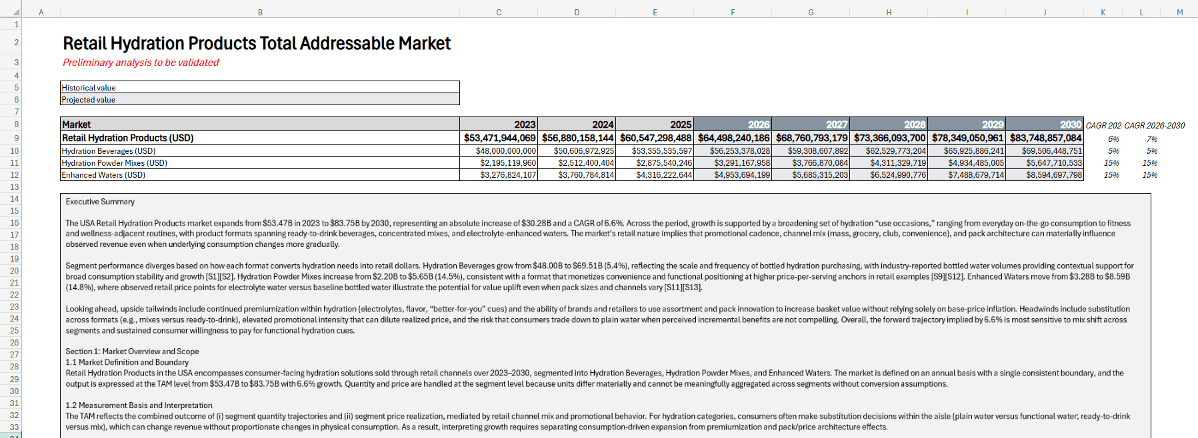Select the 2030 year header cell

1045,124
